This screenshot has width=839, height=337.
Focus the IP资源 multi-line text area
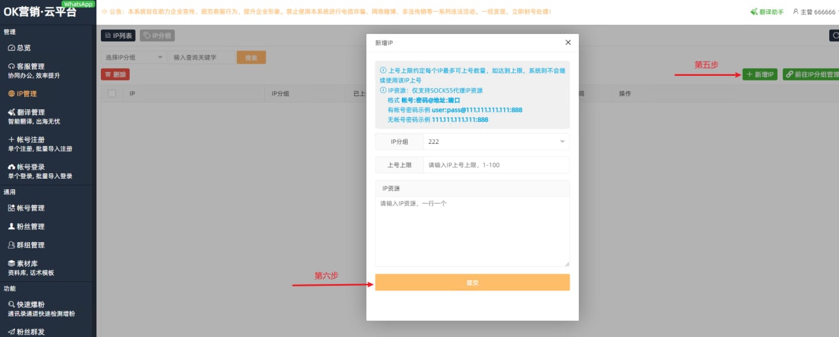pos(473,232)
